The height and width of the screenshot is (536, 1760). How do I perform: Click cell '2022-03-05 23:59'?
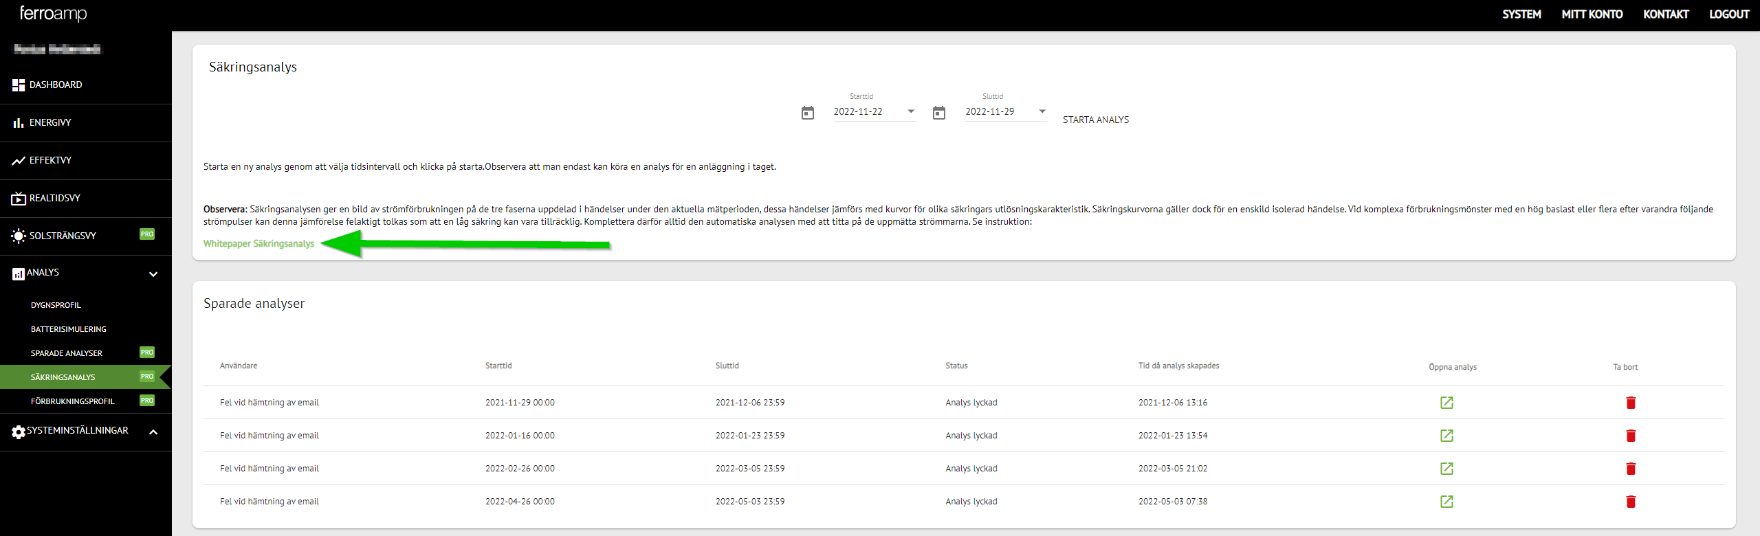[750, 469]
